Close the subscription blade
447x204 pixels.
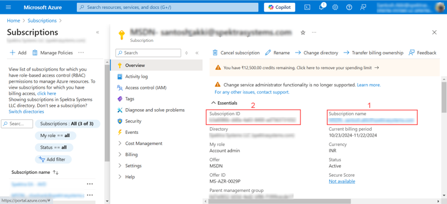pyautogui.click(x=435, y=33)
